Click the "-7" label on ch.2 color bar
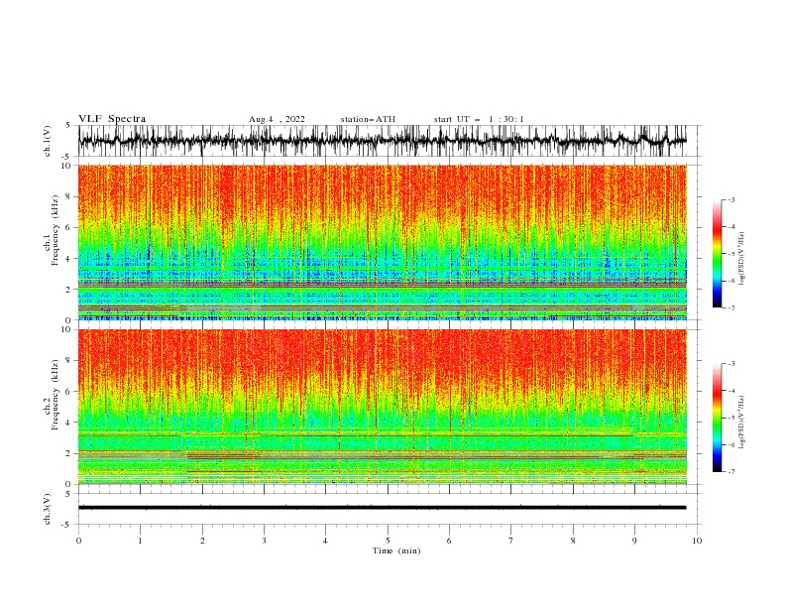The width and height of the screenshot is (785, 607). [x=730, y=472]
